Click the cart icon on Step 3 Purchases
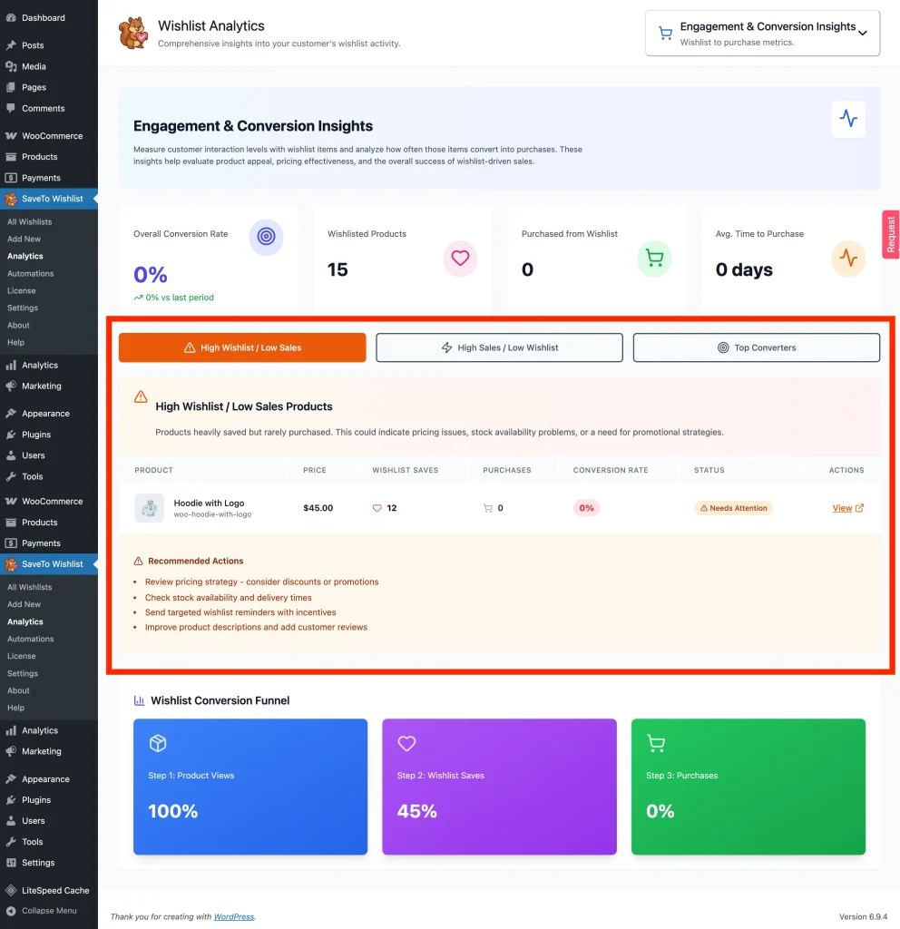Screen dimensions: 900x929 (656, 743)
